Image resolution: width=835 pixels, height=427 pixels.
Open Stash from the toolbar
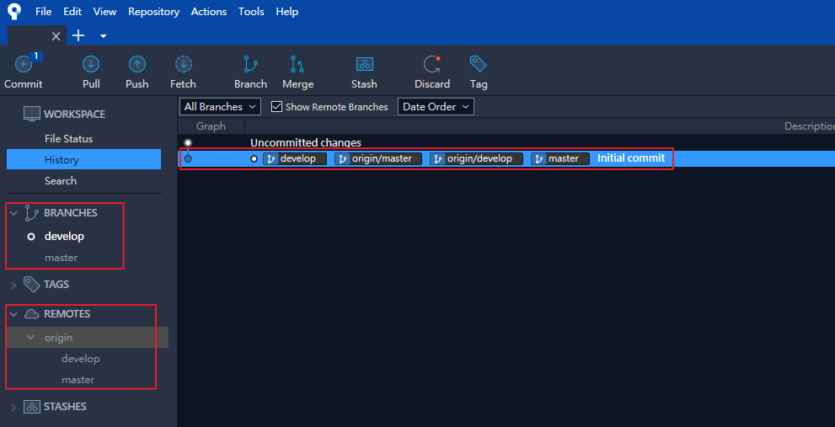(x=364, y=65)
